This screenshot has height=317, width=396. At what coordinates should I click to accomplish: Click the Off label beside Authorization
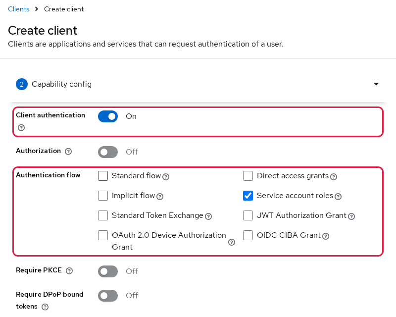point(132,152)
